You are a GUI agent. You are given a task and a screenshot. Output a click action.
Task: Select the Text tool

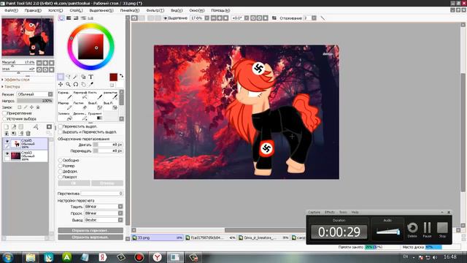[x=90, y=77]
